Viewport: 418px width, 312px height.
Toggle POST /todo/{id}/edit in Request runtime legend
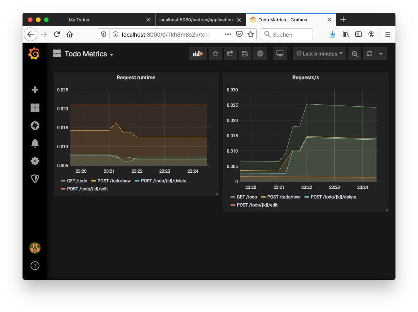87,189
